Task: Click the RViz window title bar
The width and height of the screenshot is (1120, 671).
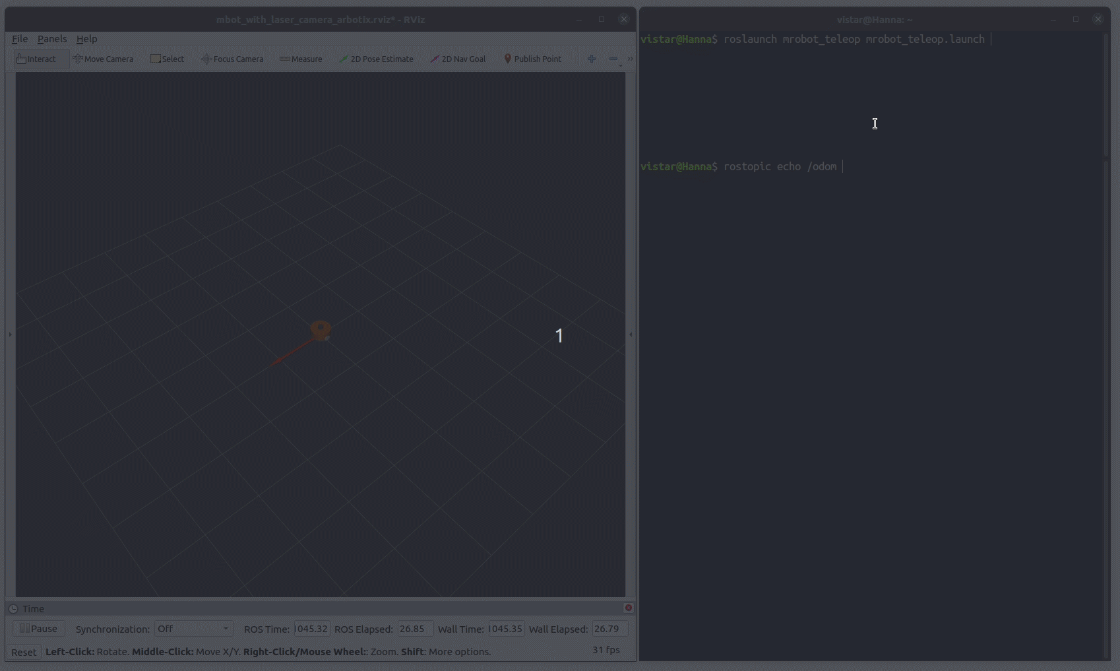Action: click(x=321, y=20)
